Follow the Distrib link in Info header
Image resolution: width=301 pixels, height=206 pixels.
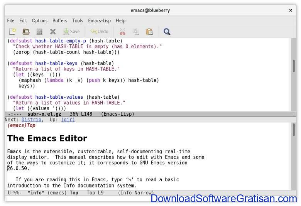click(31, 120)
